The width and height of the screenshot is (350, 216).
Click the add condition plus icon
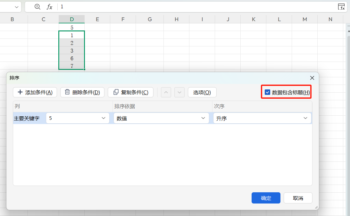click(x=20, y=92)
